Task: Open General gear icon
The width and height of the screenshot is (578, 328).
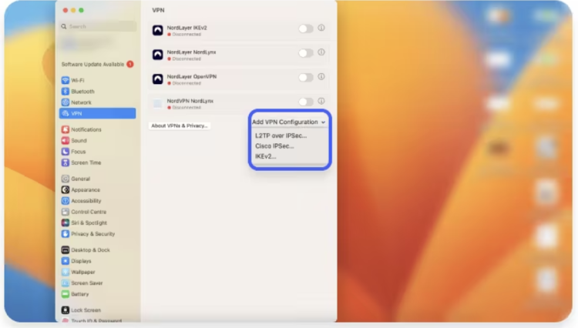Action: 66,179
